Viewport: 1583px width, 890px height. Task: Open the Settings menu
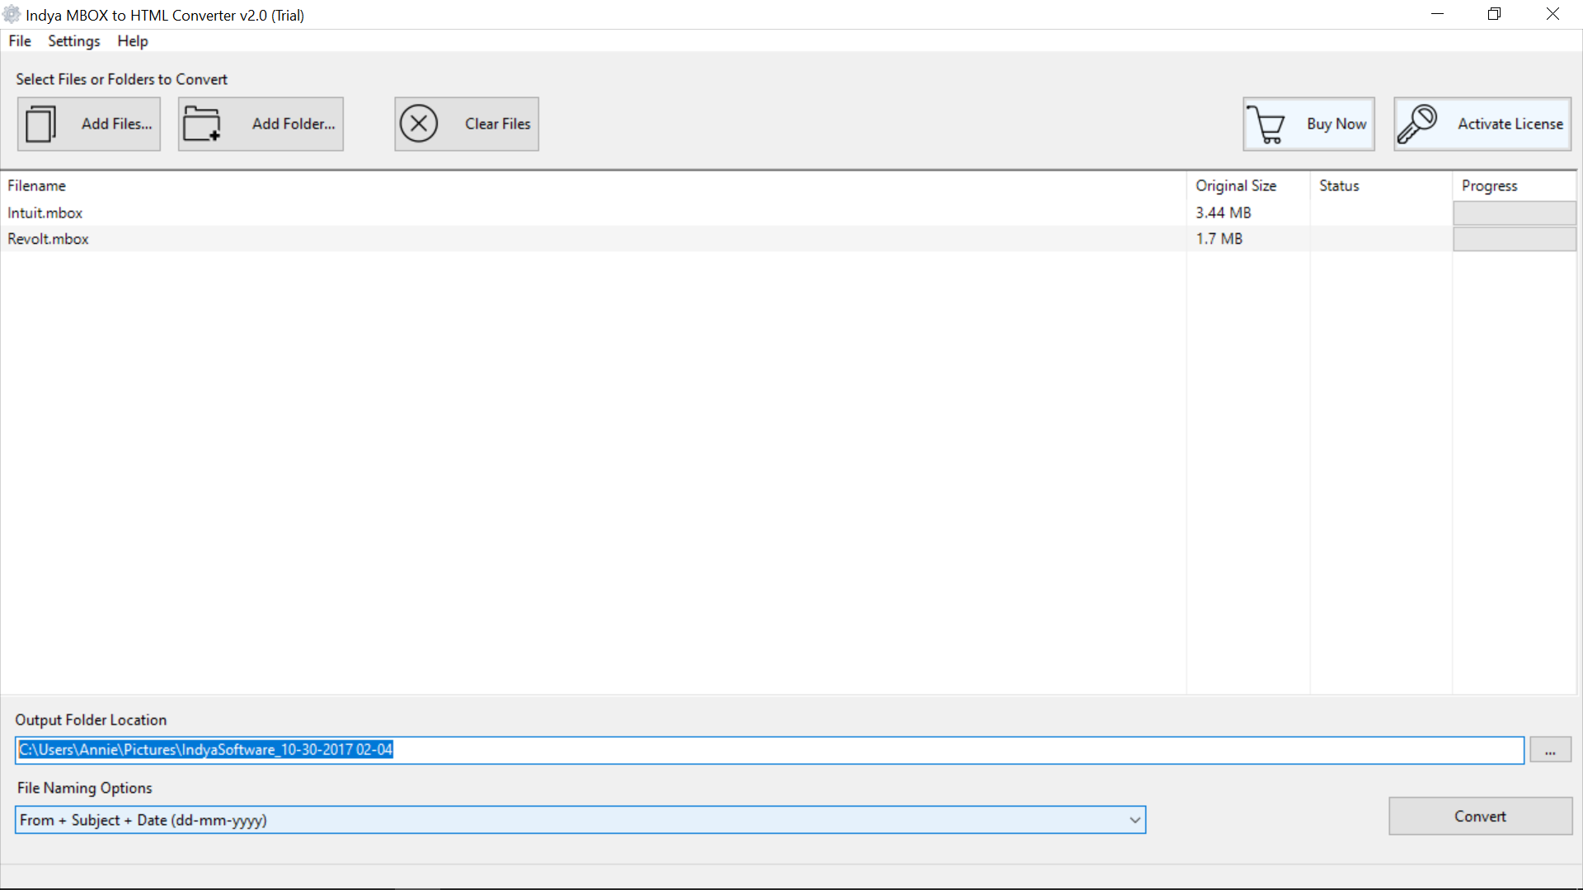tap(74, 41)
